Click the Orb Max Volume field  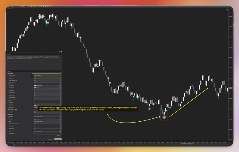pyautogui.click(x=47, y=94)
